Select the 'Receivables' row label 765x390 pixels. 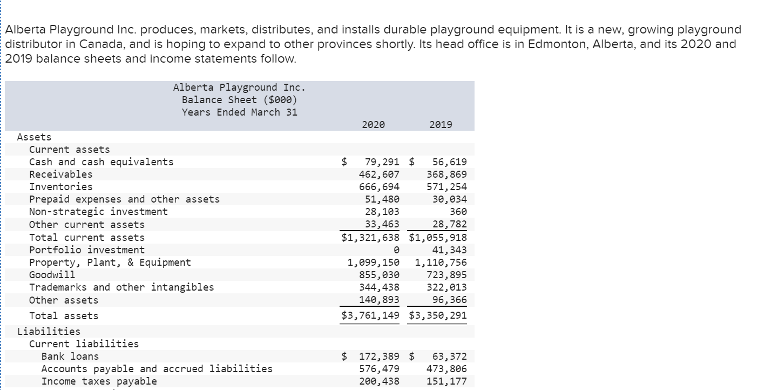60,174
